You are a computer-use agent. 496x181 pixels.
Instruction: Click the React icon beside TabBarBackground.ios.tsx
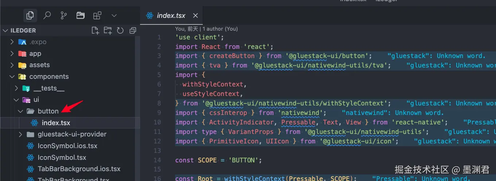(31, 169)
